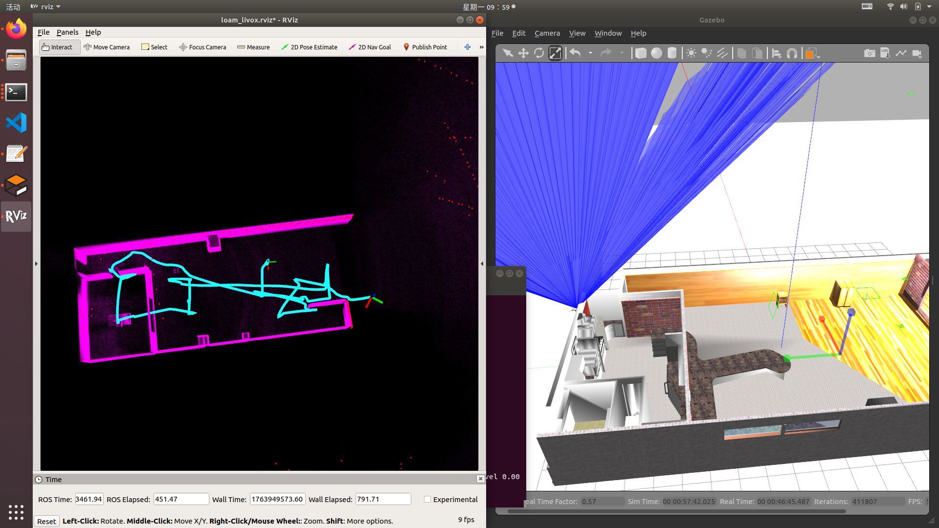Select Gazebo rotate mode tool
Image resolution: width=939 pixels, height=528 pixels.
539,53
